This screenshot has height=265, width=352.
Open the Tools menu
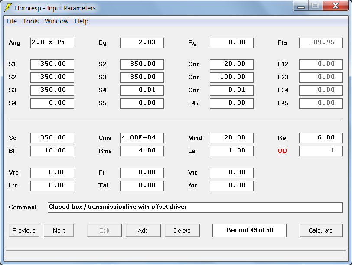(31, 21)
